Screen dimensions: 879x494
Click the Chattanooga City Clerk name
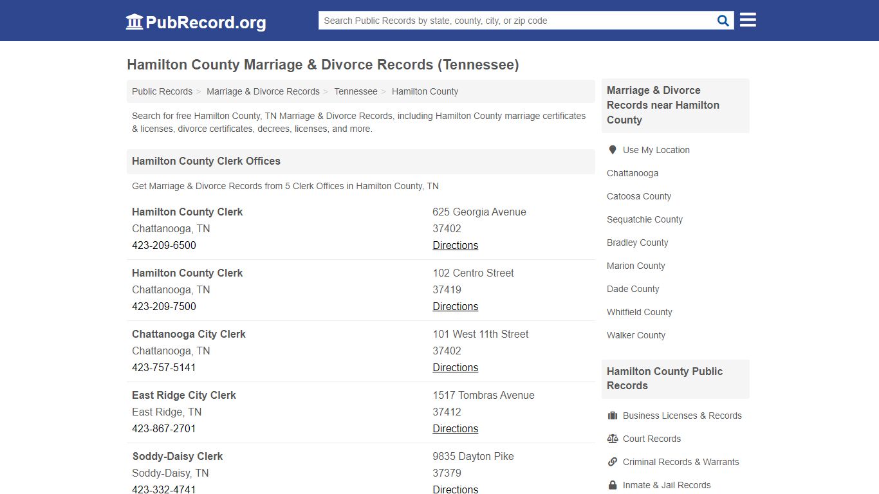[x=189, y=334]
